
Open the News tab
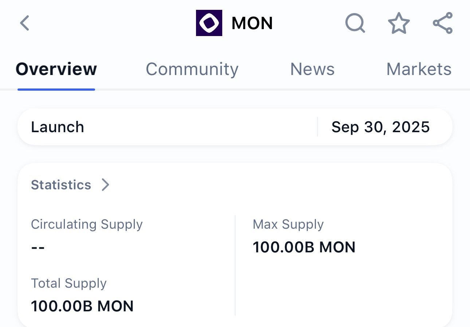pos(312,69)
